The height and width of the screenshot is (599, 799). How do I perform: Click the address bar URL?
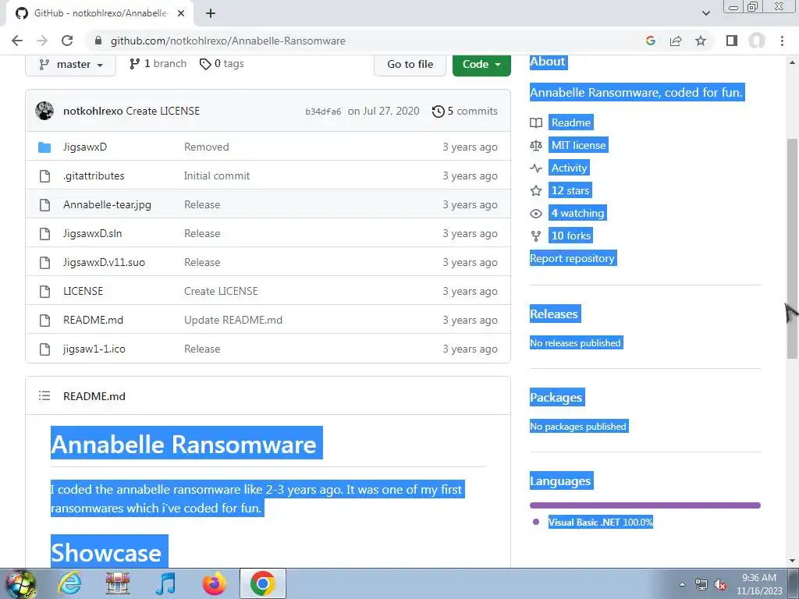click(x=228, y=41)
